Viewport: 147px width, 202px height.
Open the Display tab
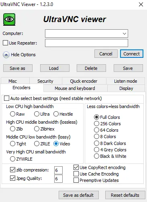pyautogui.click(x=126, y=88)
